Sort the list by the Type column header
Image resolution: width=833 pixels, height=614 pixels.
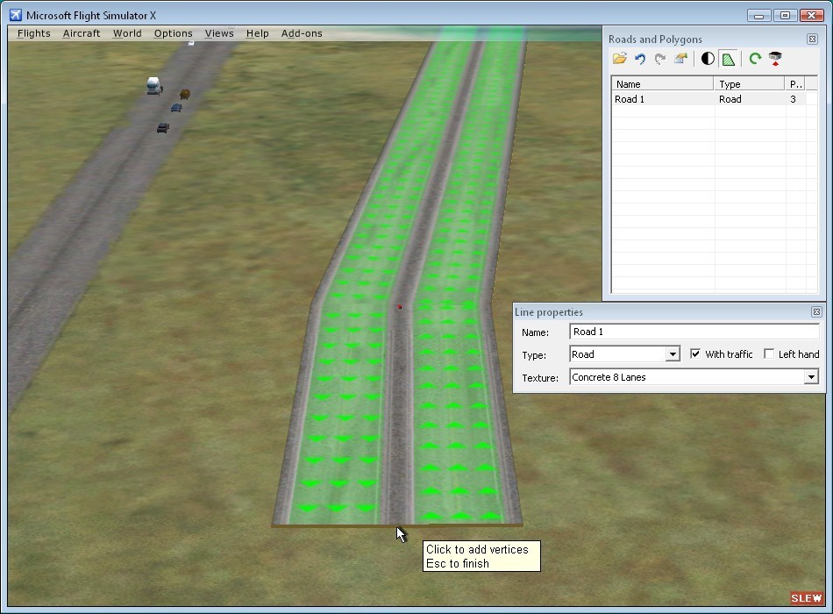click(x=749, y=84)
